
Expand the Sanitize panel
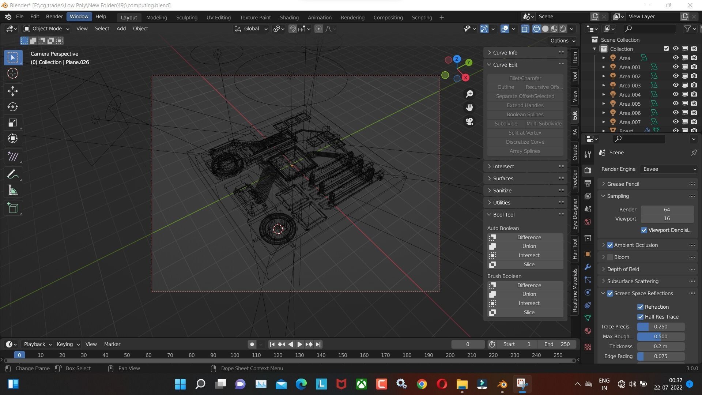click(525, 191)
